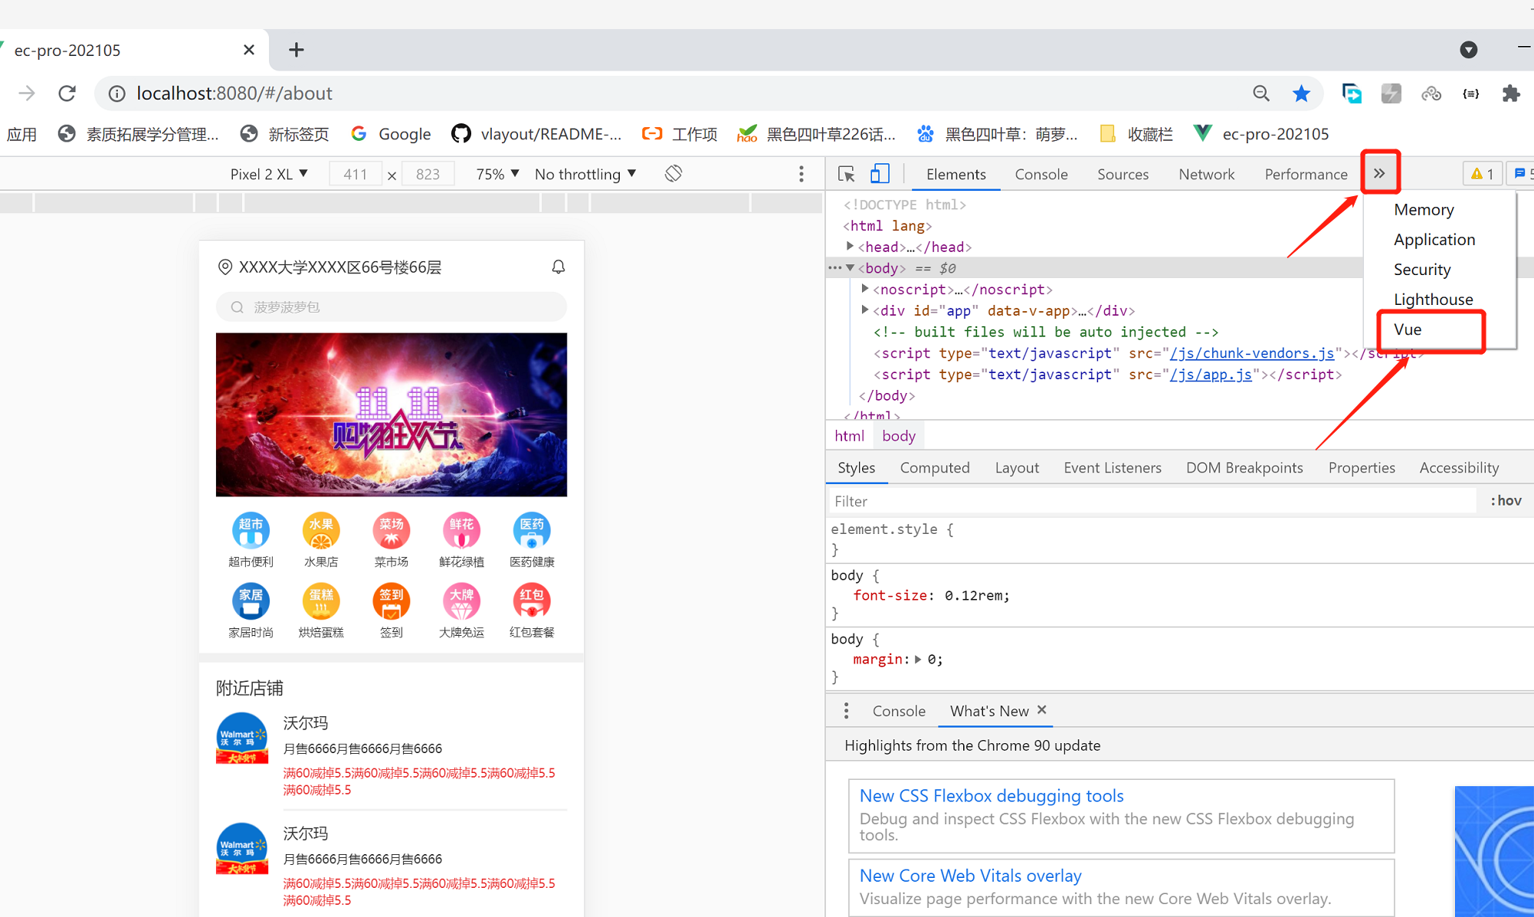This screenshot has width=1534, height=917.
Task: Open the more DevTools tabs chevron
Action: [1379, 173]
